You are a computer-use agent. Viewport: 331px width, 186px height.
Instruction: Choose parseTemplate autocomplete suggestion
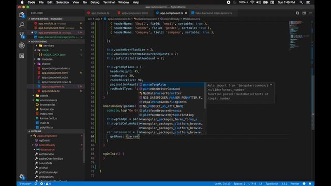(x=171, y=85)
